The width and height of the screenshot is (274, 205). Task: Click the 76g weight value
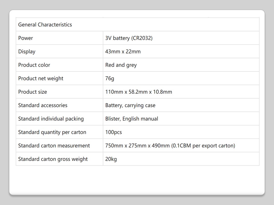[x=110, y=78]
